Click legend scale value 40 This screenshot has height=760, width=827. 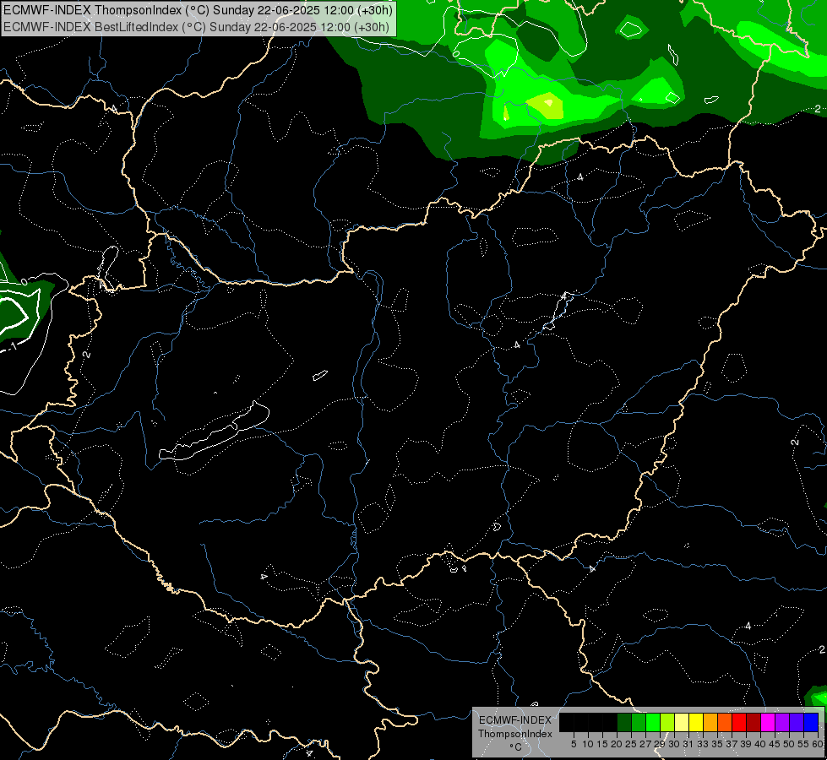tap(760, 744)
